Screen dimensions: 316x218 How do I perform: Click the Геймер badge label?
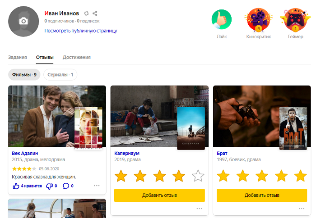pos(295,36)
